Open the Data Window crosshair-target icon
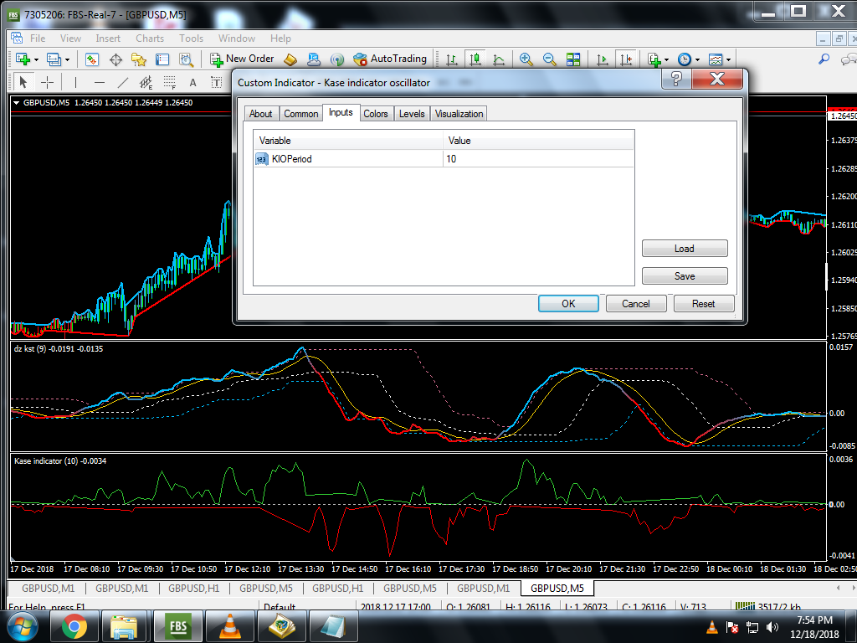Image resolution: width=857 pixels, height=643 pixels. (x=115, y=59)
